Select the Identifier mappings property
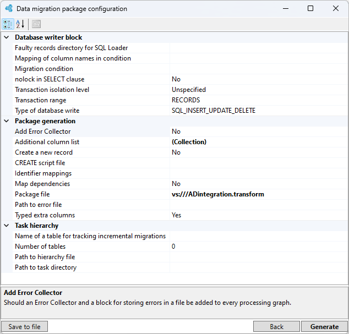The height and width of the screenshot is (334, 349). pos(91,173)
